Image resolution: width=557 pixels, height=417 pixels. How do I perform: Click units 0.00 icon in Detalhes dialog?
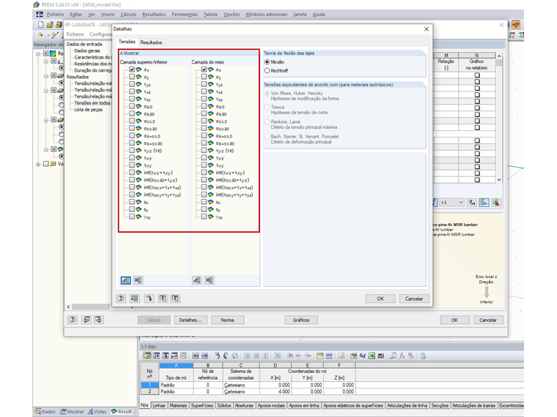point(134,298)
